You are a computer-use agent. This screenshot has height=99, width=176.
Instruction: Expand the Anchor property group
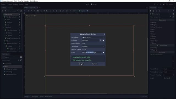click(x=153, y=23)
